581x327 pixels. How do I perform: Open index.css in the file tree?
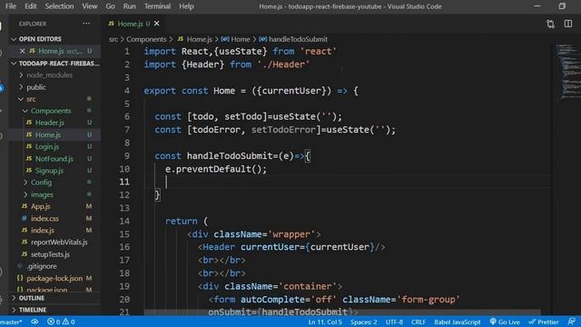click(x=44, y=218)
